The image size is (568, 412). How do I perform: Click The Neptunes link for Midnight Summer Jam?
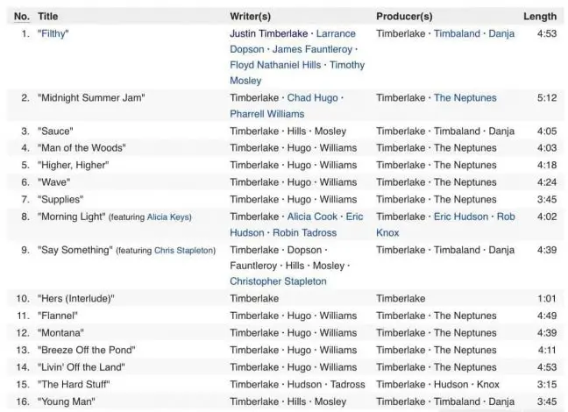click(x=465, y=98)
